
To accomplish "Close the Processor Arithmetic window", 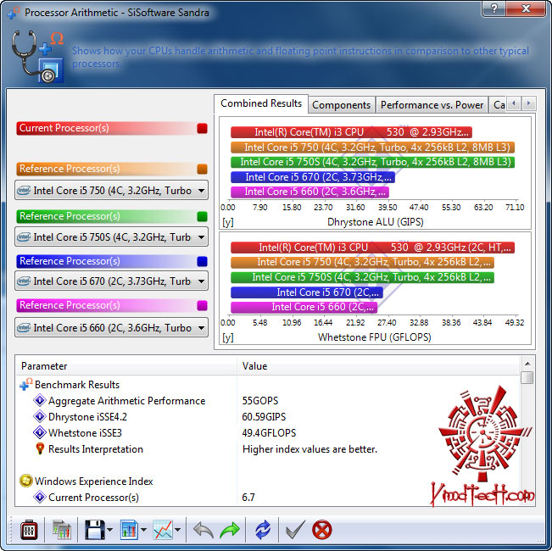I will tap(526, 8).
